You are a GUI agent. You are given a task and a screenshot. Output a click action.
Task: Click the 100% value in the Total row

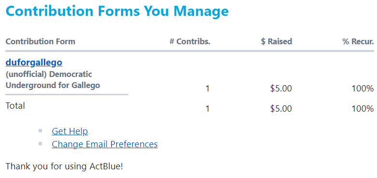coord(363,109)
